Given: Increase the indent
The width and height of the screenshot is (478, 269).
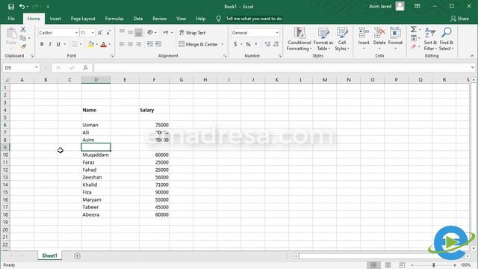Looking at the screenshot, I should pos(158,44).
